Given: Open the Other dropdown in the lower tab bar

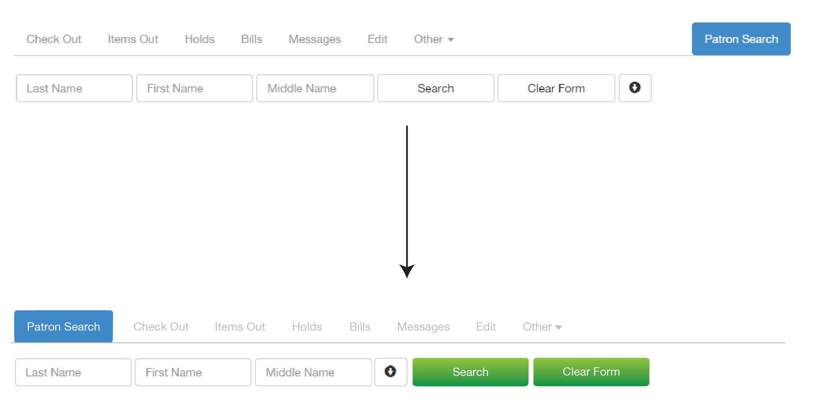Looking at the screenshot, I should coord(542,327).
